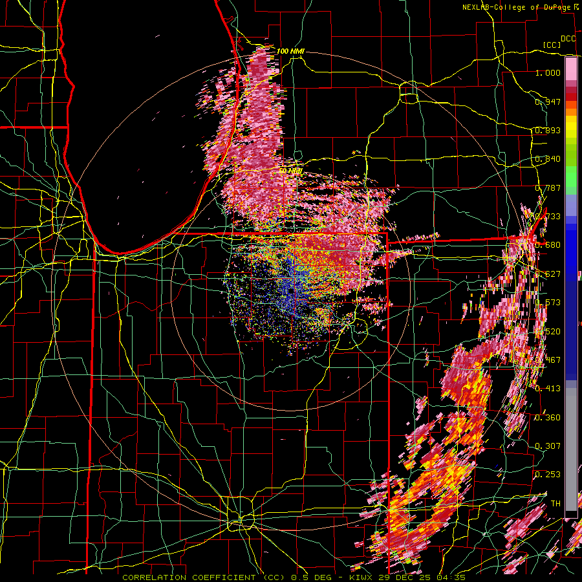This screenshot has height=582, width=582.
Task: Select the 0.573 scale value
Action: pyautogui.click(x=548, y=303)
